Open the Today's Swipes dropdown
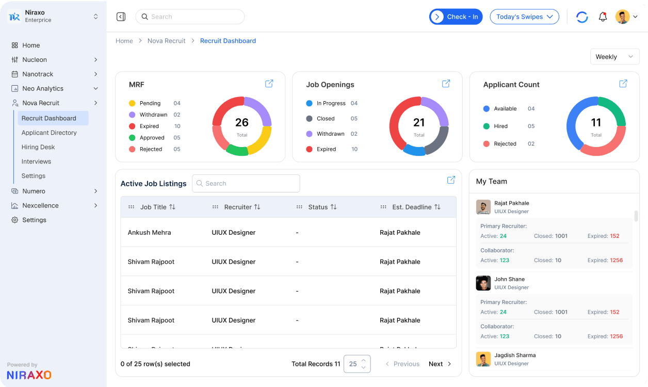This screenshot has width=648, height=387. (524, 17)
